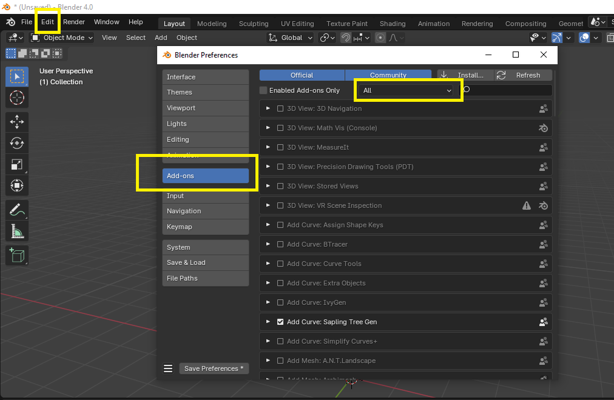This screenshot has width=614, height=400.
Task: Click Save Preferences button
Action: tap(214, 368)
